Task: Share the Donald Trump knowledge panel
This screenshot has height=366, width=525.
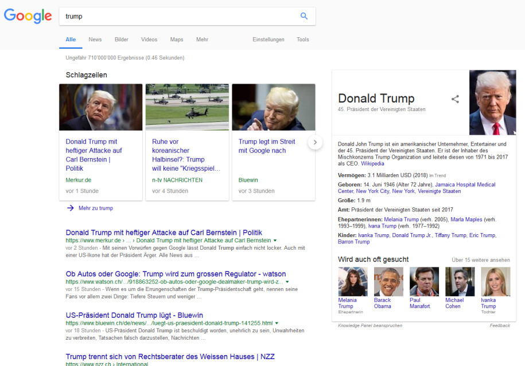Action: 455,99
